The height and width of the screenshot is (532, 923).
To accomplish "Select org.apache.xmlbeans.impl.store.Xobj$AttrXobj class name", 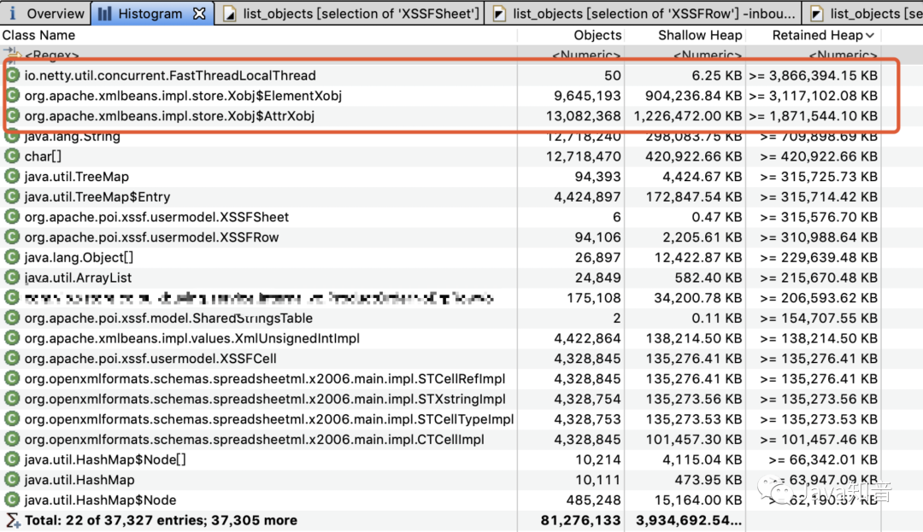I will click(169, 116).
